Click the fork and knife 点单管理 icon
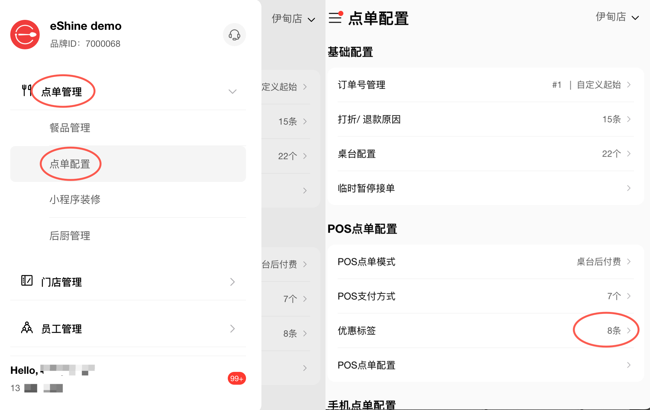650x410 pixels. click(26, 90)
